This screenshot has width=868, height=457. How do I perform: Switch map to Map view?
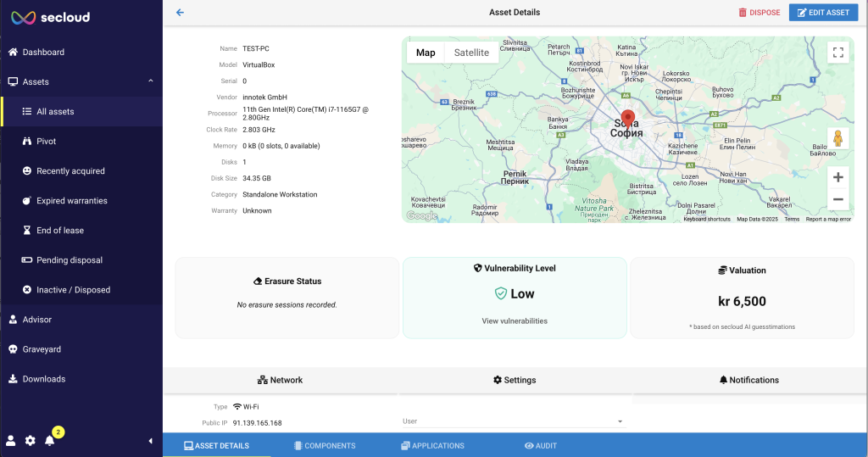click(426, 53)
